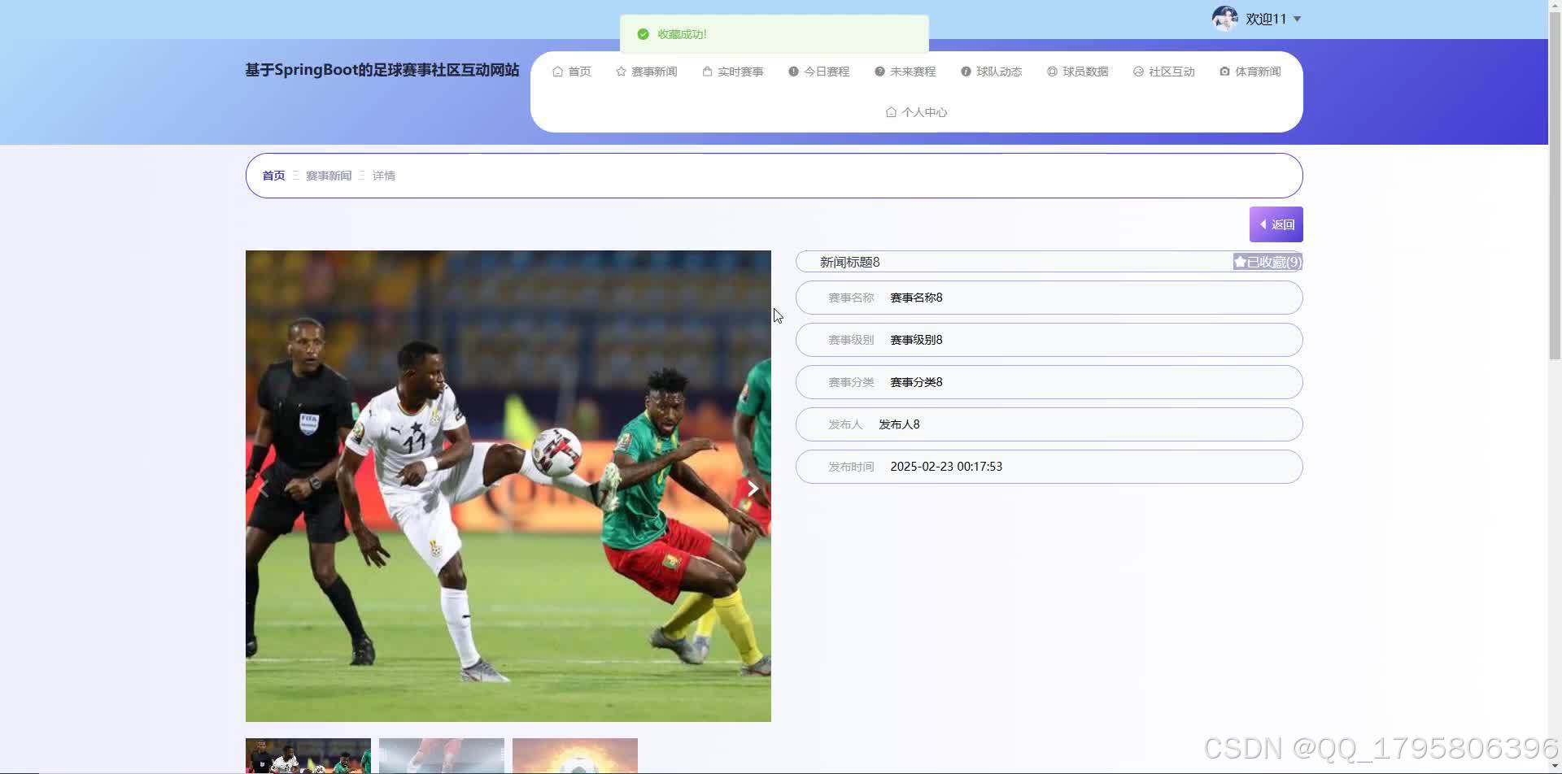Select the 未来赛程 info icon
The height and width of the screenshot is (774, 1562).
pos(879,72)
